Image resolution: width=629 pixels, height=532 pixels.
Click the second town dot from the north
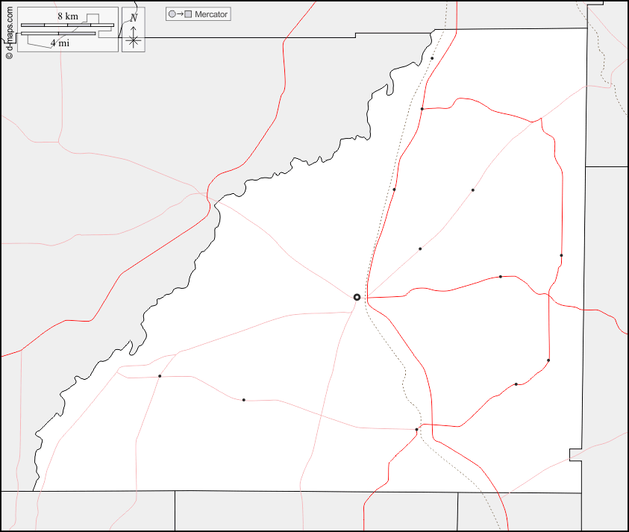click(422, 109)
